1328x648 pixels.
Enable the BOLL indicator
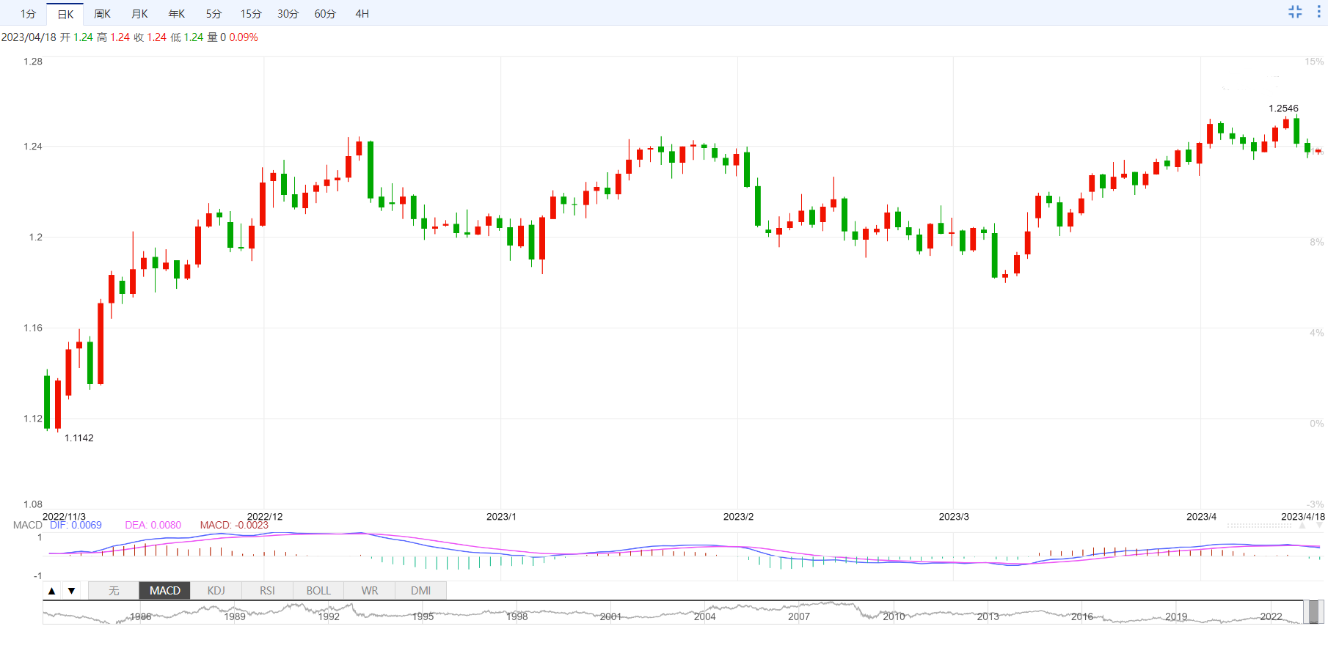[318, 591]
